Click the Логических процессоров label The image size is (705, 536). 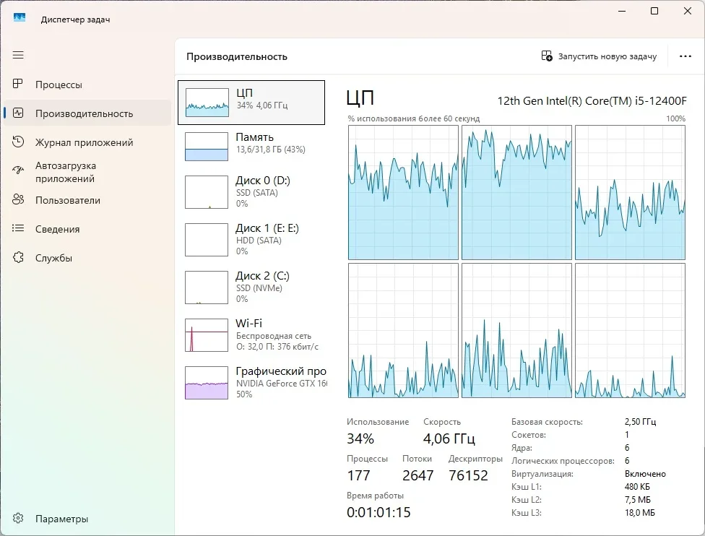click(x=563, y=461)
